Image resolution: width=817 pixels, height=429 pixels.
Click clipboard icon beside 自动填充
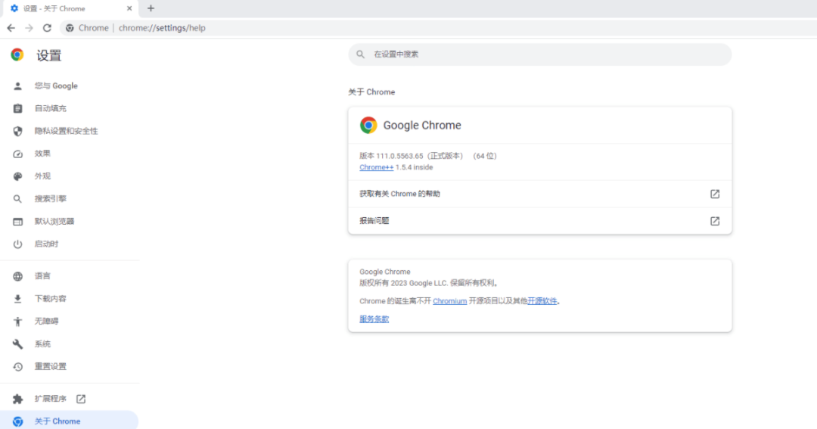pyautogui.click(x=17, y=108)
